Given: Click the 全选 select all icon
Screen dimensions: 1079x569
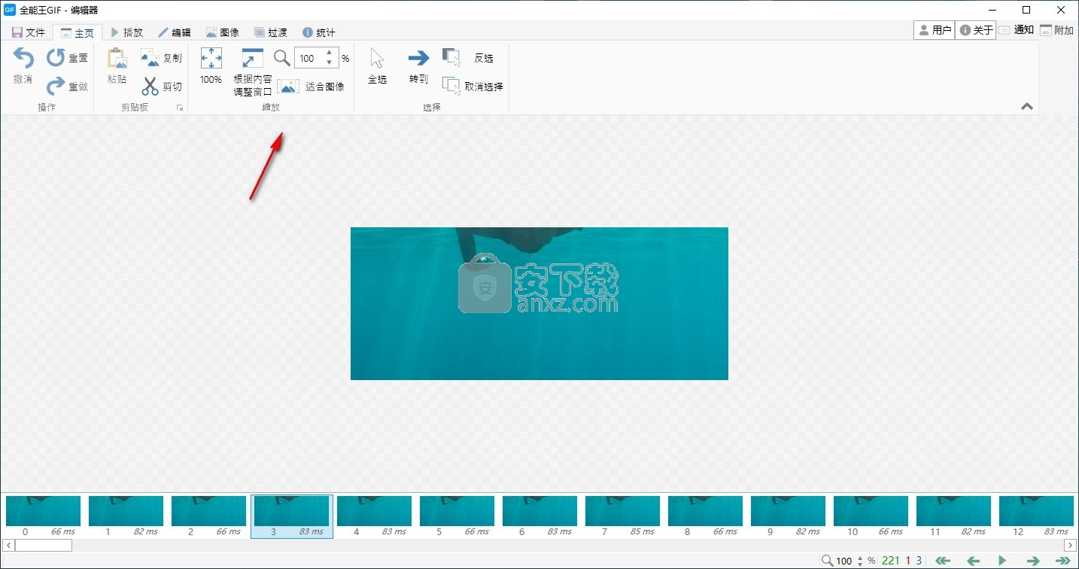Looking at the screenshot, I should [377, 59].
